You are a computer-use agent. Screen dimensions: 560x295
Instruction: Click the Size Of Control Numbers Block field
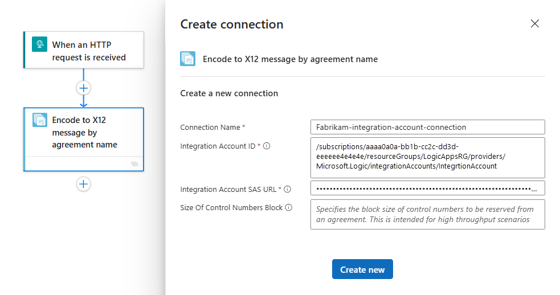pyautogui.click(x=427, y=214)
